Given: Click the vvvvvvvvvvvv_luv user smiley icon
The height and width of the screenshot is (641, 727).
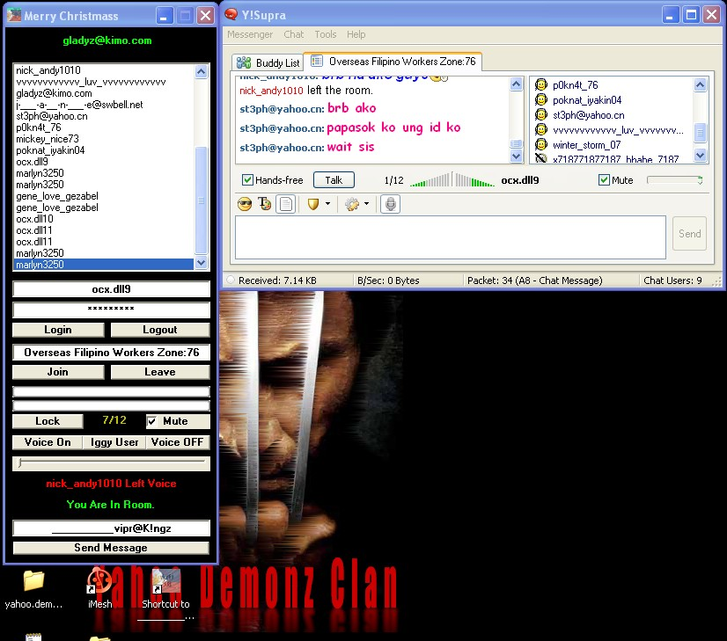Looking at the screenshot, I should click(x=540, y=129).
